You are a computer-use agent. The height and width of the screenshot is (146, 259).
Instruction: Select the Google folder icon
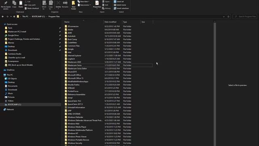[x=66, y=49]
